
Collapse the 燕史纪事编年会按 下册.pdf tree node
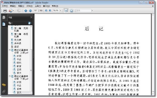[x=10, y=76]
